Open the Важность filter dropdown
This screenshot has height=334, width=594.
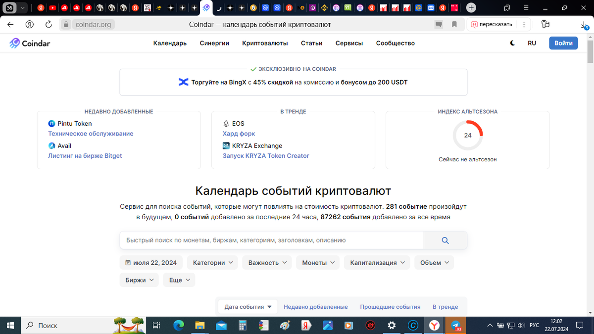tap(267, 263)
